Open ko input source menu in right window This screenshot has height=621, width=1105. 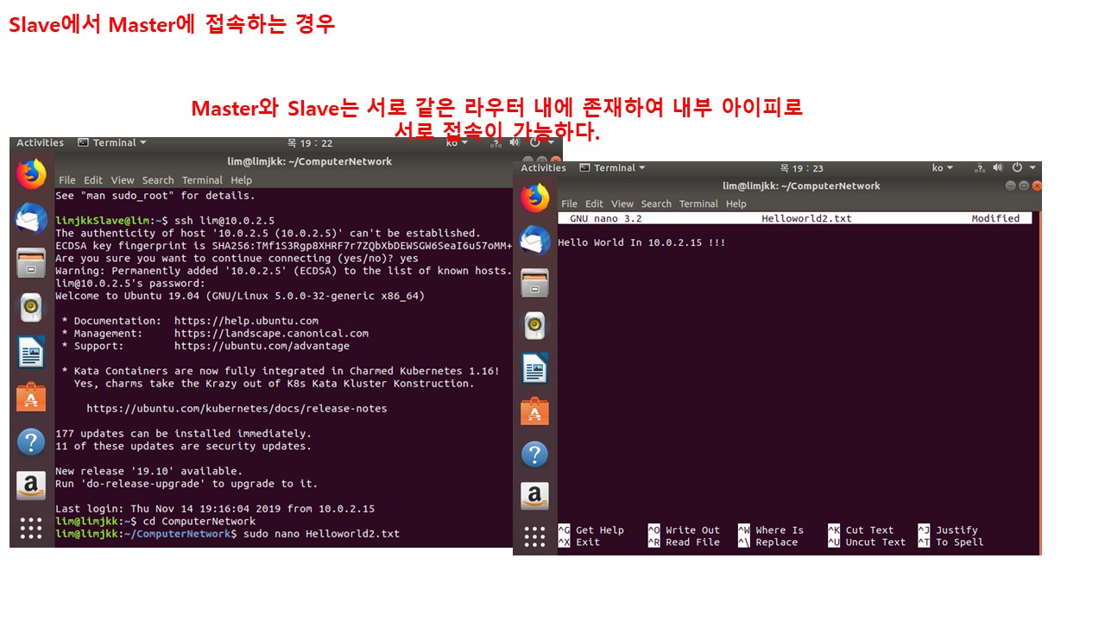tap(943, 168)
